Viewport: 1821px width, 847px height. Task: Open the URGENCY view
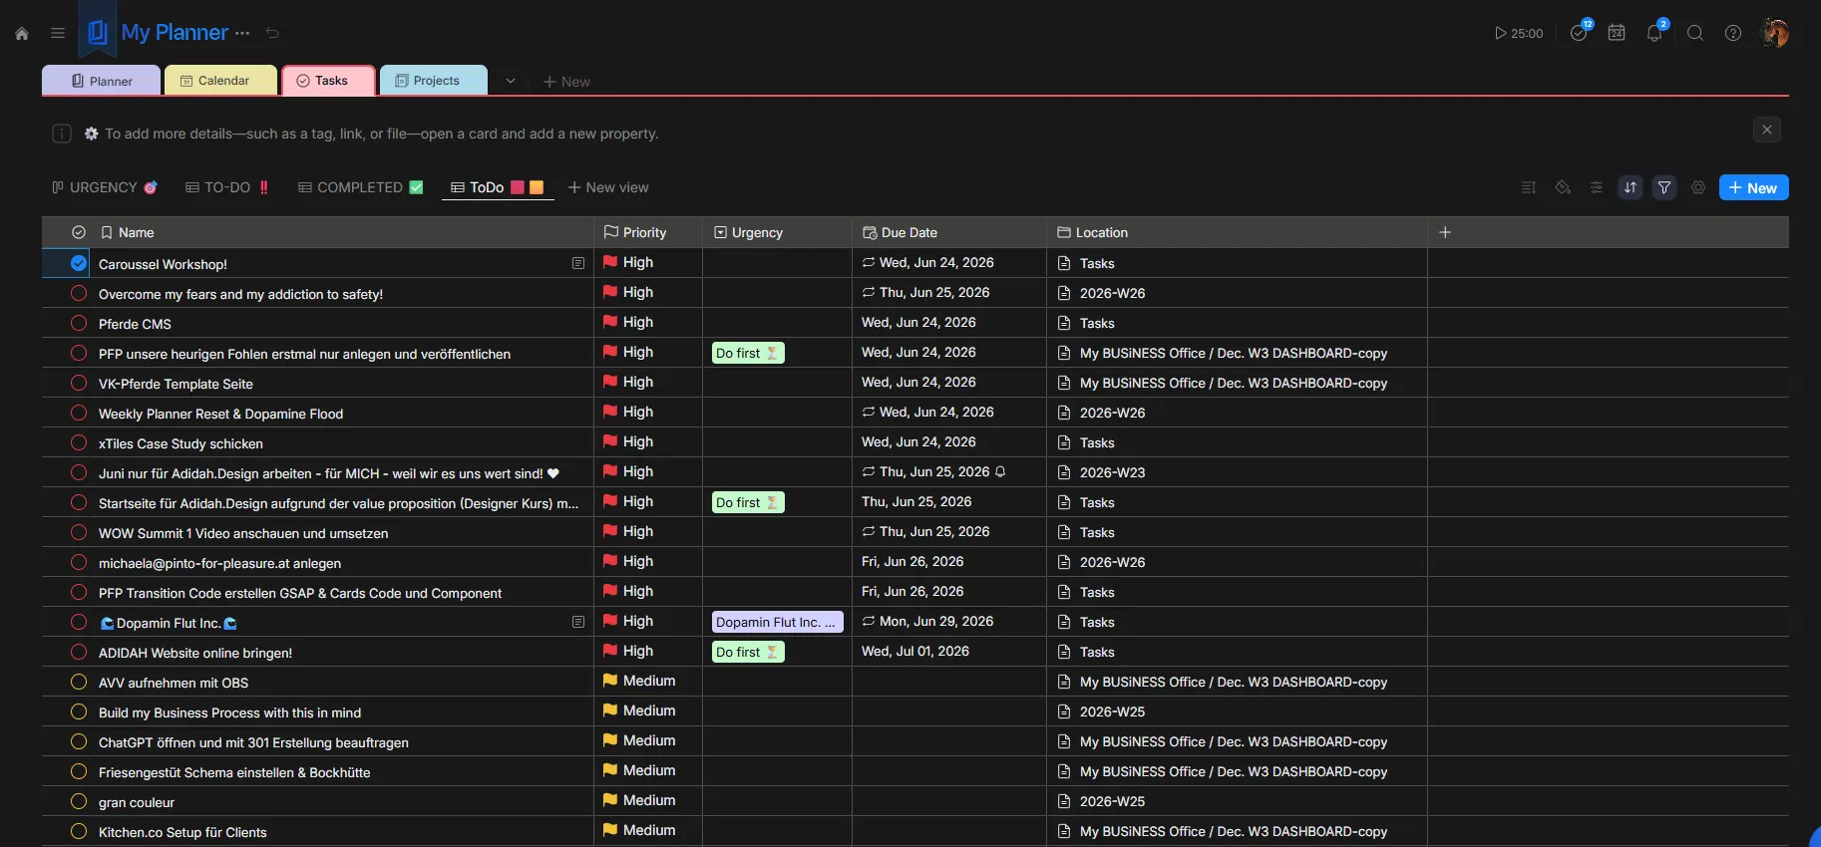(x=105, y=187)
